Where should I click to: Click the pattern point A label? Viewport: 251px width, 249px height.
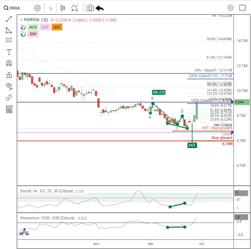(x=150, y=117)
